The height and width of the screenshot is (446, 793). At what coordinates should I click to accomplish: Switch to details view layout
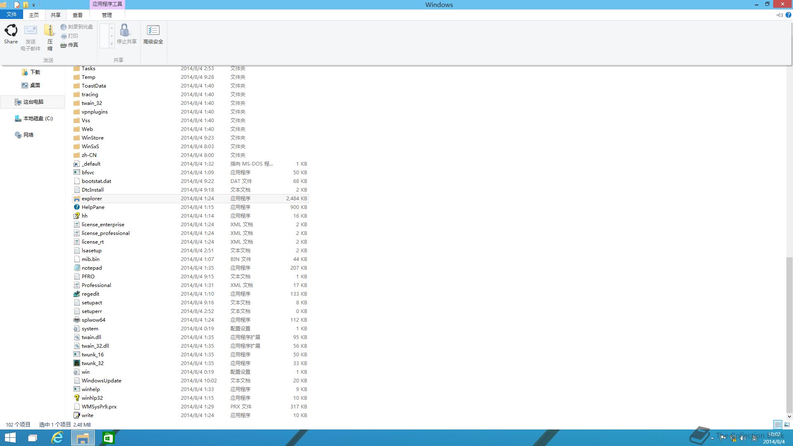point(778,425)
